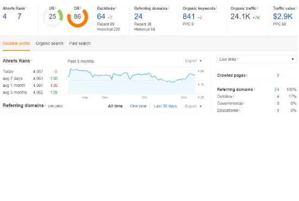Click the Traffic value $2.9K

[283, 17]
